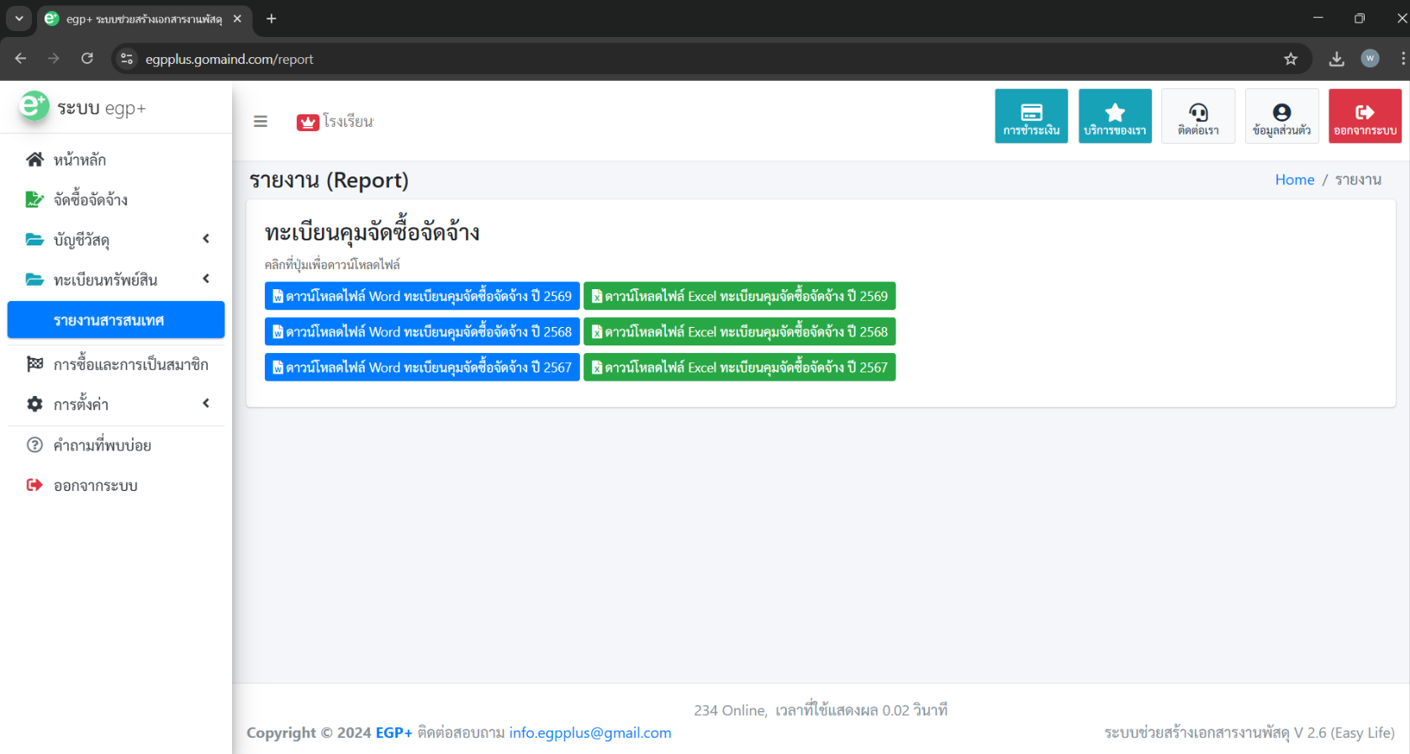This screenshot has width=1410, height=754.
Task: Open การชำระเงin payment button
Action: (1032, 116)
